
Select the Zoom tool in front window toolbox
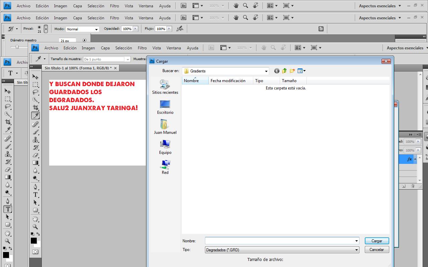pos(35,227)
